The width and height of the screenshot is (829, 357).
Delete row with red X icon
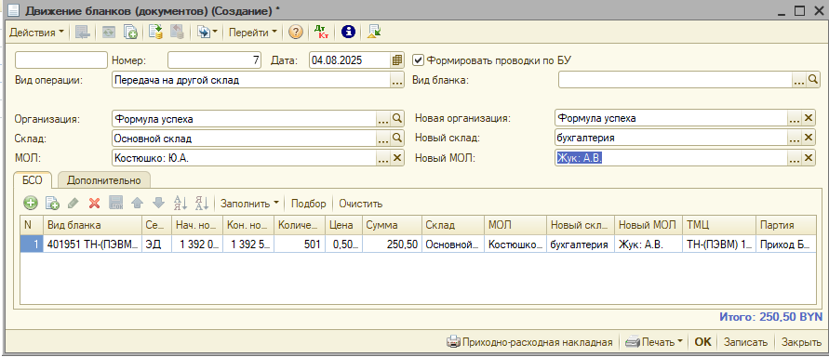pos(94,203)
